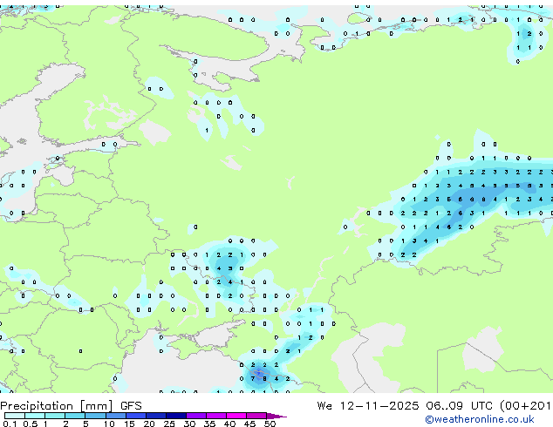Click the '15' legend scale label
Image resolution: width=553 pixels, height=427 pixels.
coord(129,424)
